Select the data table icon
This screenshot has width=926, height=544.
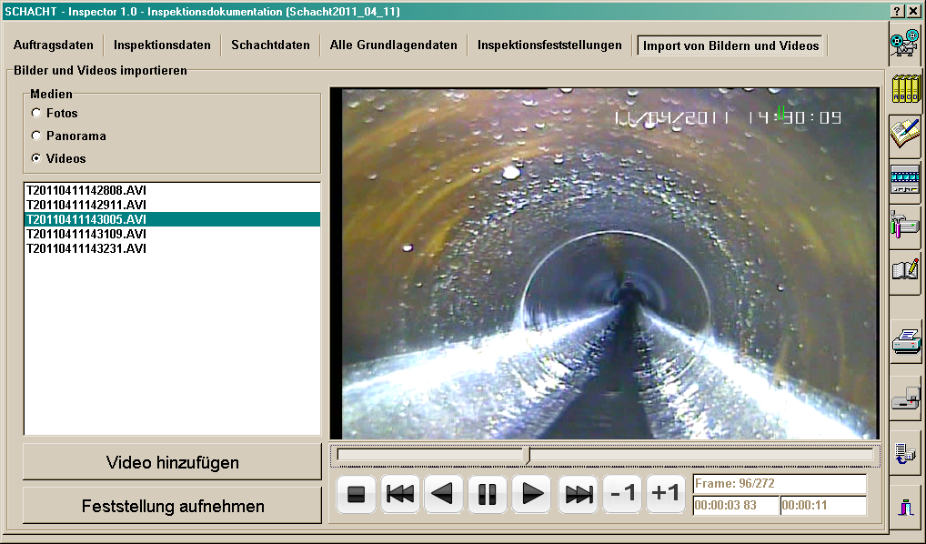click(904, 180)
